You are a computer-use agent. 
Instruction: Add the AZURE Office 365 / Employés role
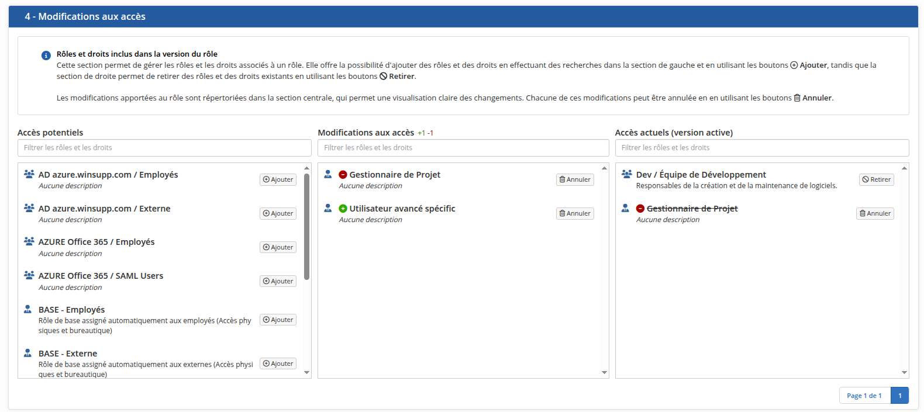[278, 248]
